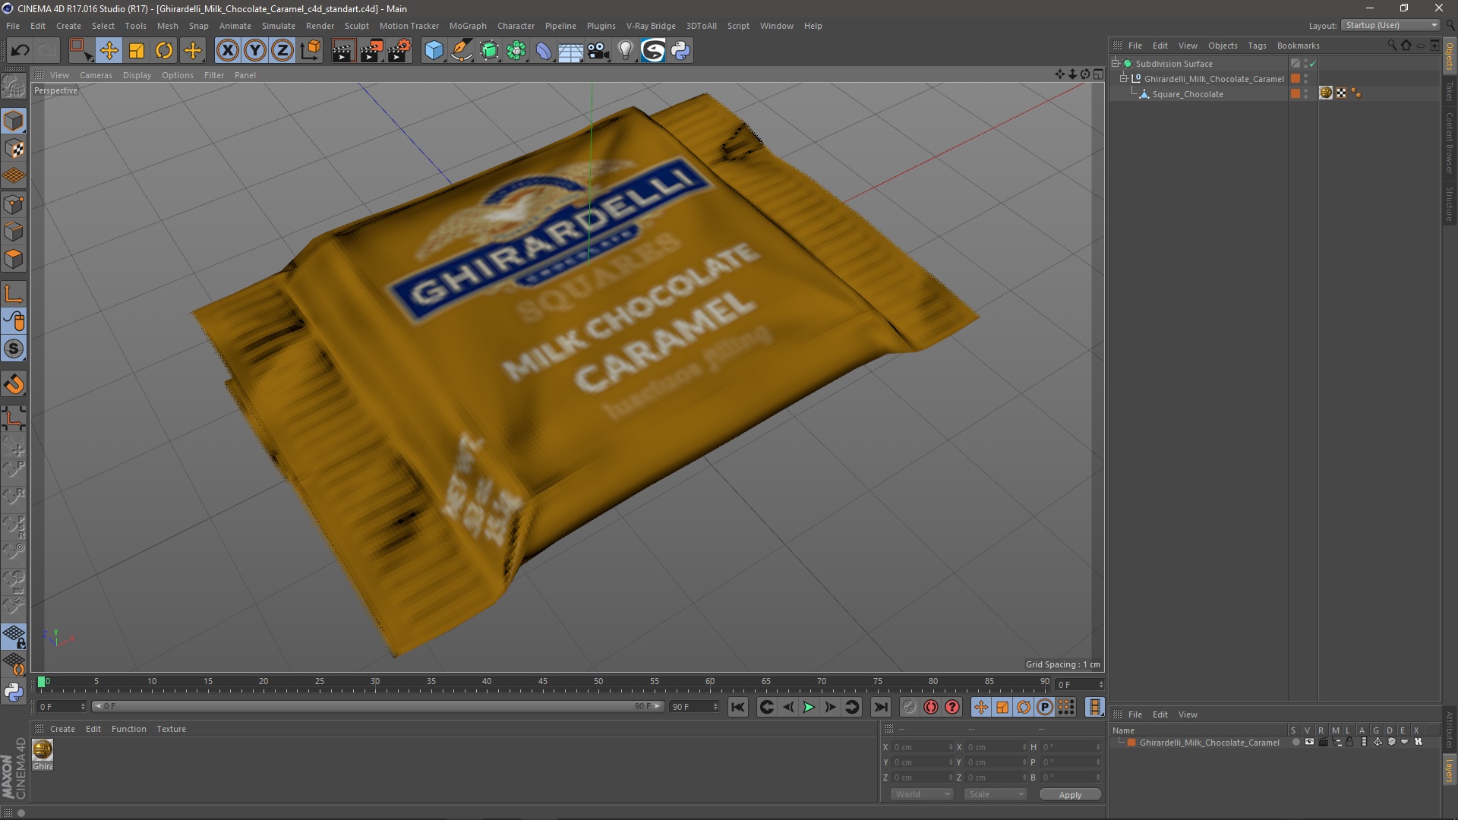Switch to Content Browser side tab
Image resolution: width=1458 pixels, height=820 pixels.
pos(1450,143)
